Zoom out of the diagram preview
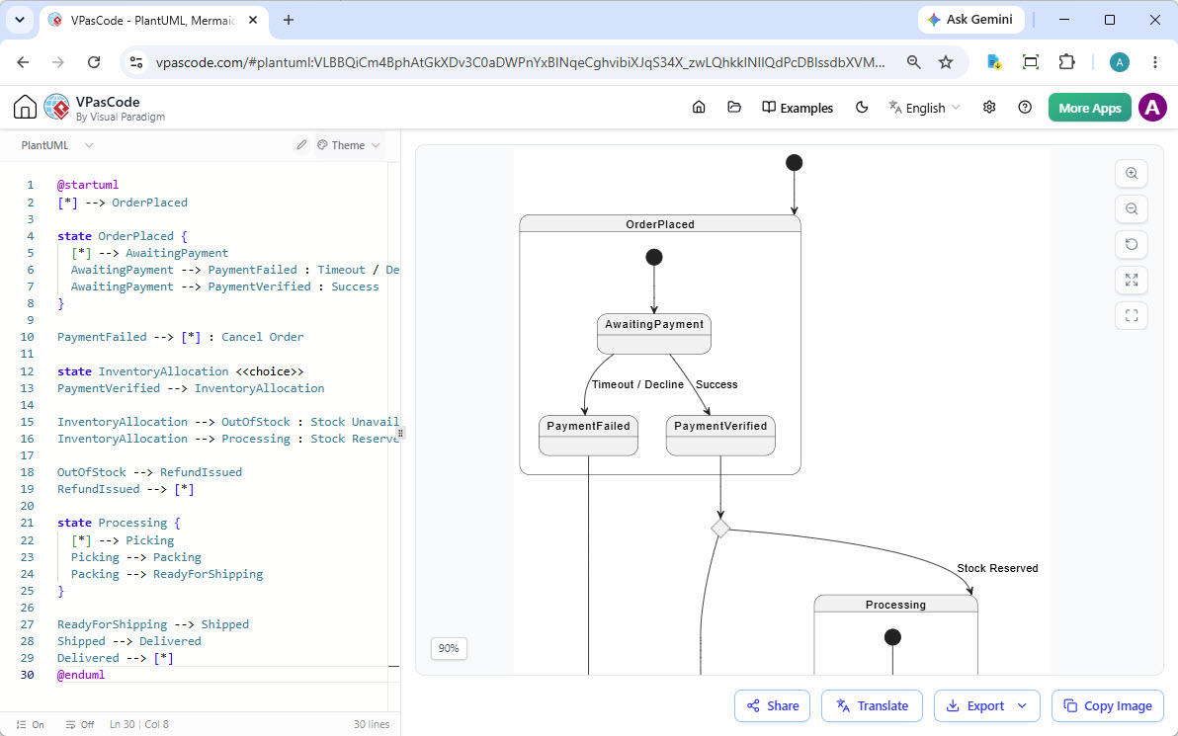Image resolution: width=1178 pixels, height=736 pixels. (1132, 208)
